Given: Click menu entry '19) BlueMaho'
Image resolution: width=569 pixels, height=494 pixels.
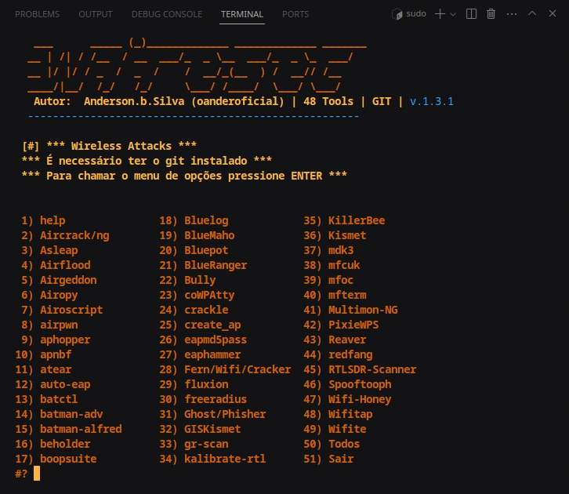Looking at the screenshot, I should (x=197, y=235).
